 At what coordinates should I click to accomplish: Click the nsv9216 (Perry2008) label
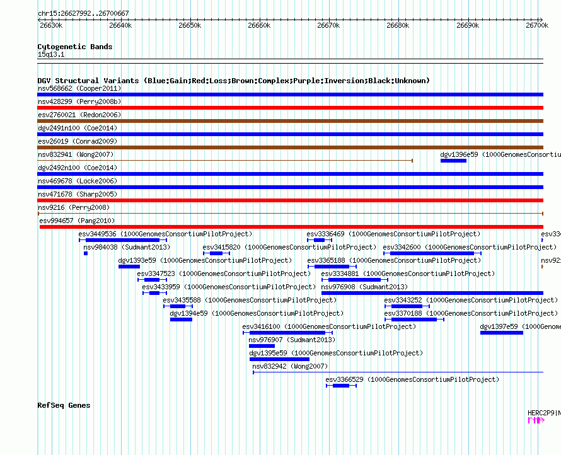point(74,207)
